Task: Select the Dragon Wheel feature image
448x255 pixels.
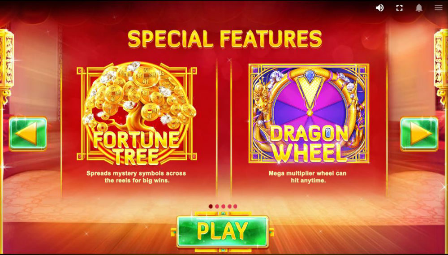Action: pos(309,113)
